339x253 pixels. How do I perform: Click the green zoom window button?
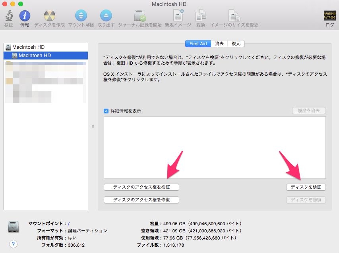coord(21,4)
